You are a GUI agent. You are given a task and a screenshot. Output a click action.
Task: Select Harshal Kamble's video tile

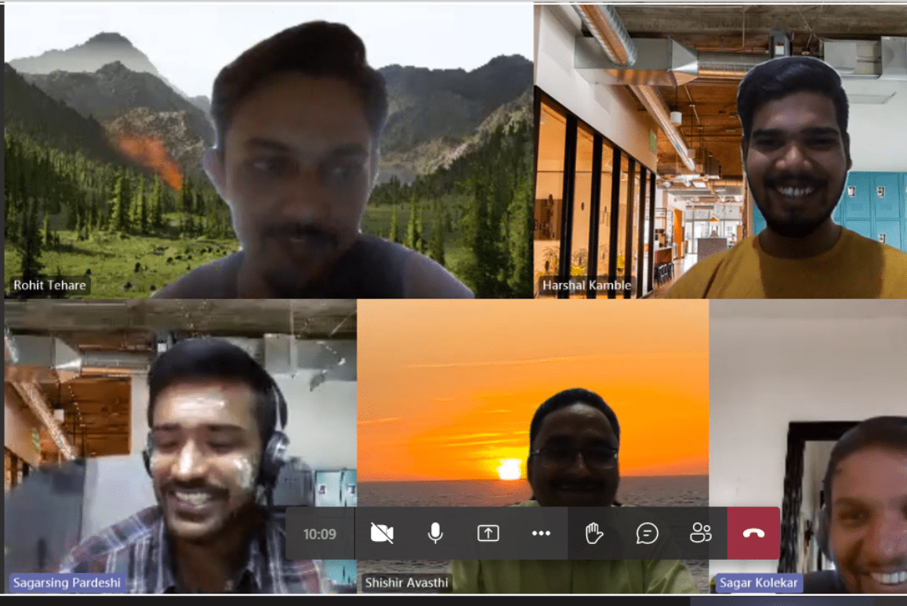point(720,151)
